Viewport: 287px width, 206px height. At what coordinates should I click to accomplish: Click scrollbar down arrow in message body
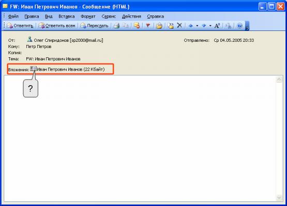click(279, 198)
